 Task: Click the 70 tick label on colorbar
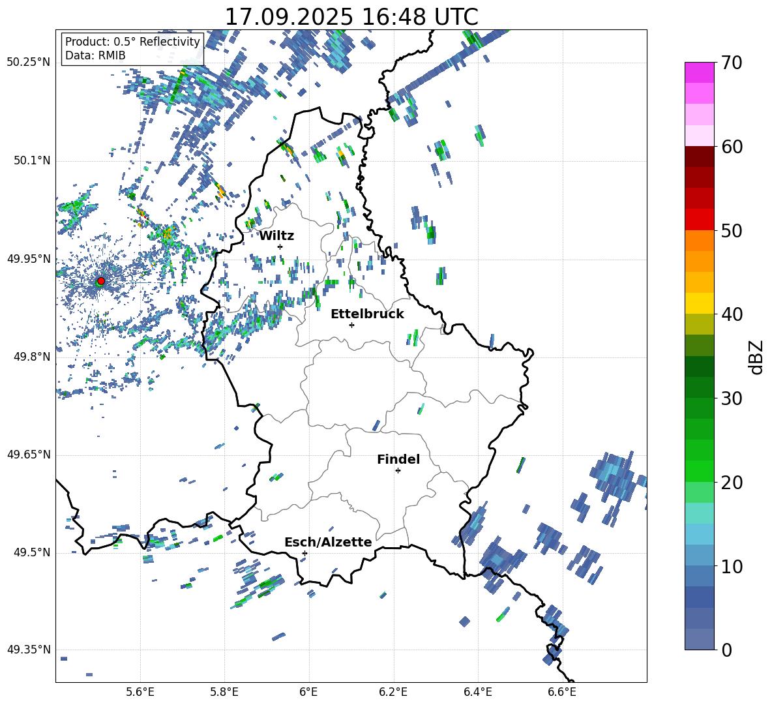point(732,63)
